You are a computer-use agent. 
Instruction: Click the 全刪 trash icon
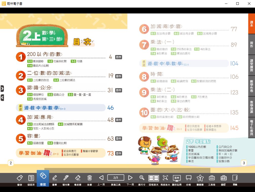click(x=89, y=178)
